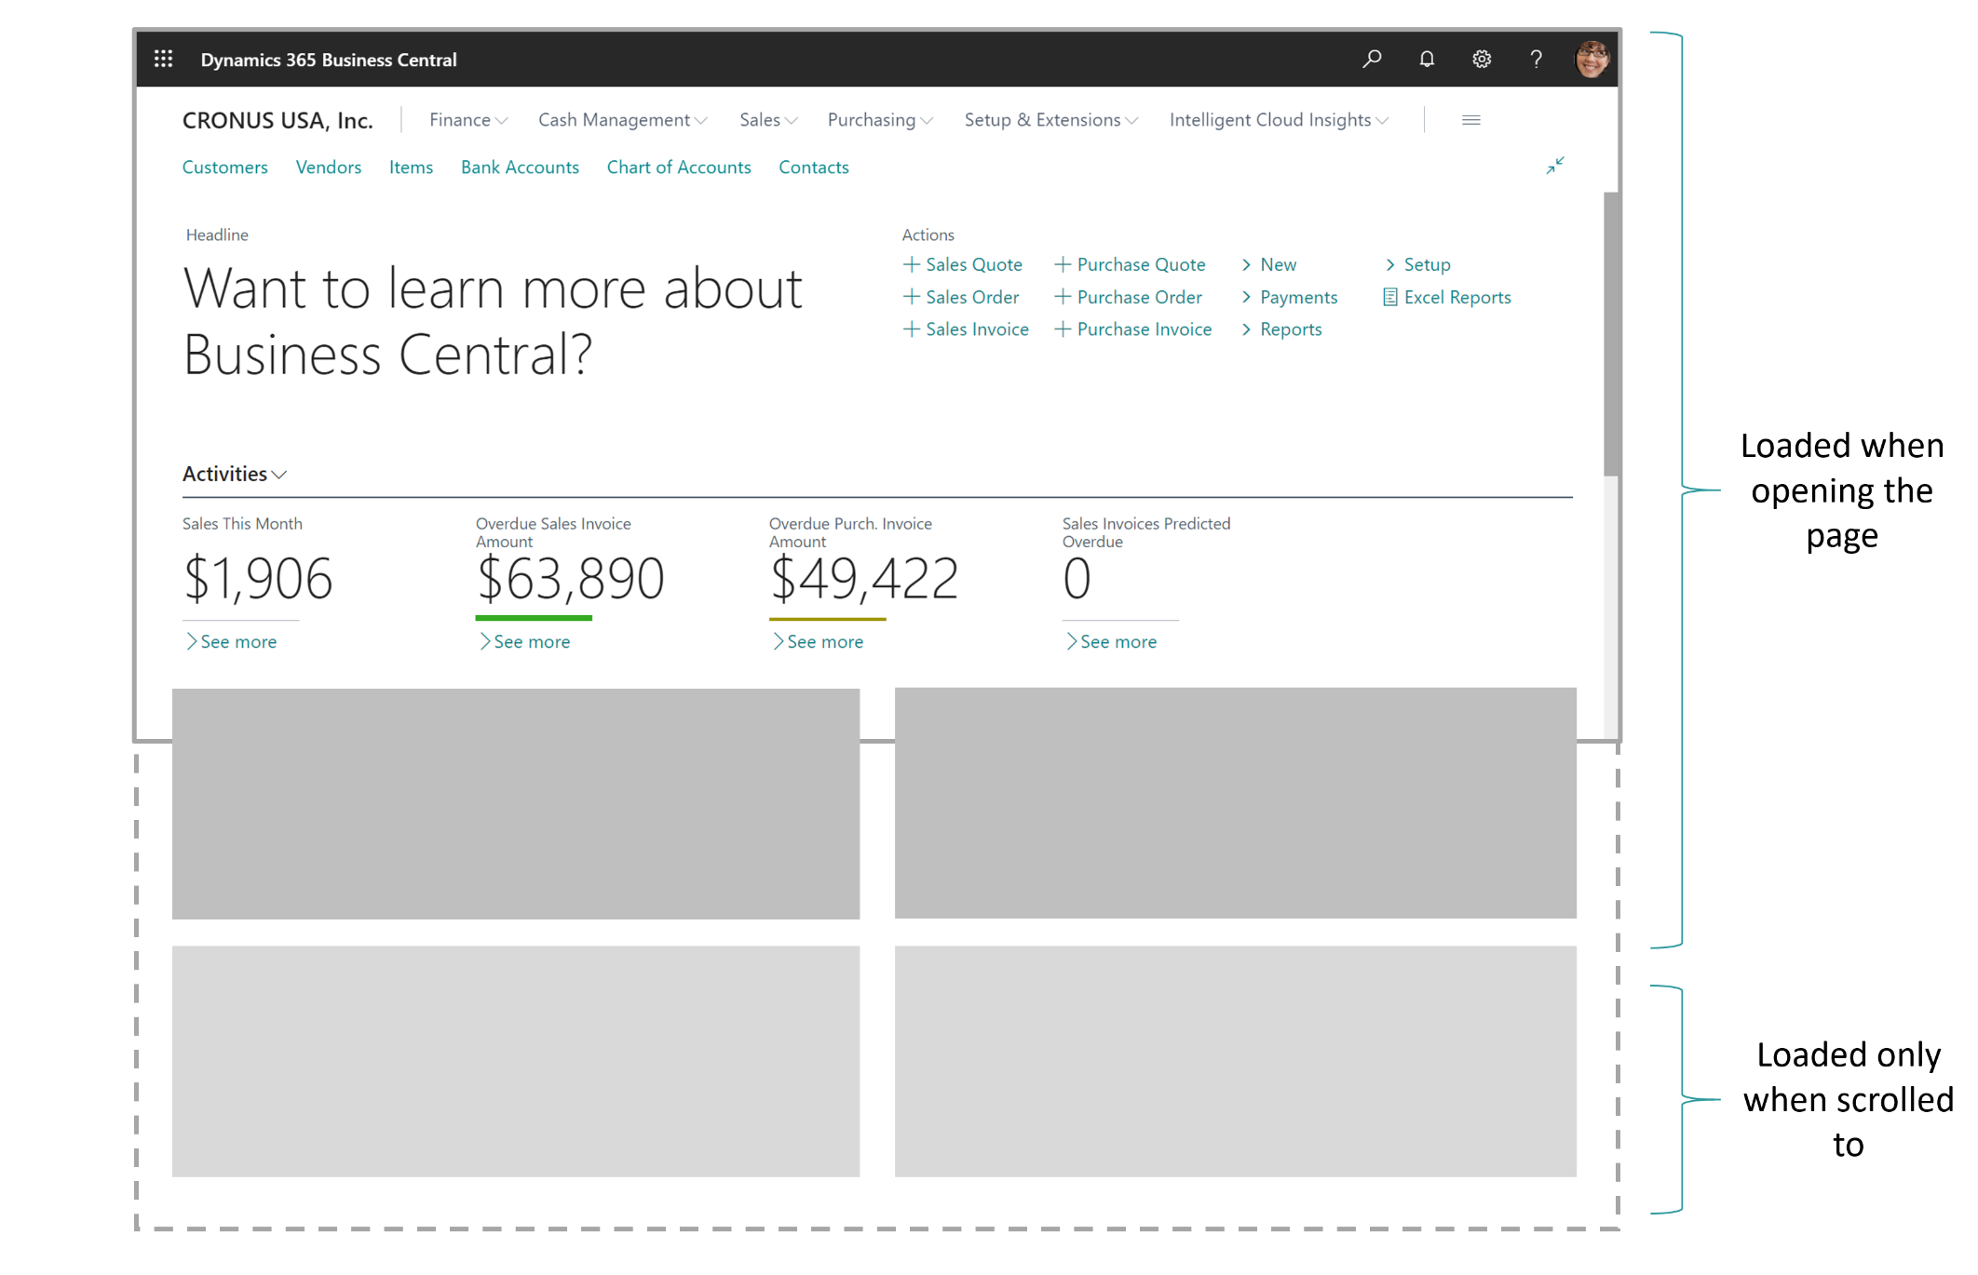Select the Customers tab link
Image resolution: width=1978 pixels, height=1275 pixels.
tap(224, 168)
